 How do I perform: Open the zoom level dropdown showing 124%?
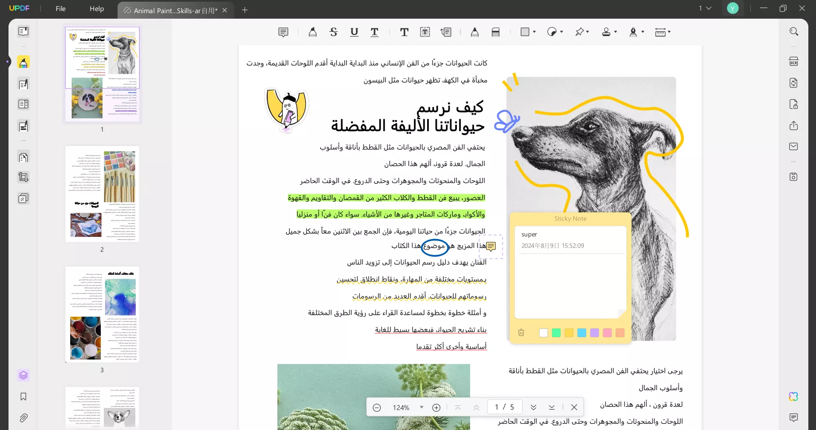[422, 407]
